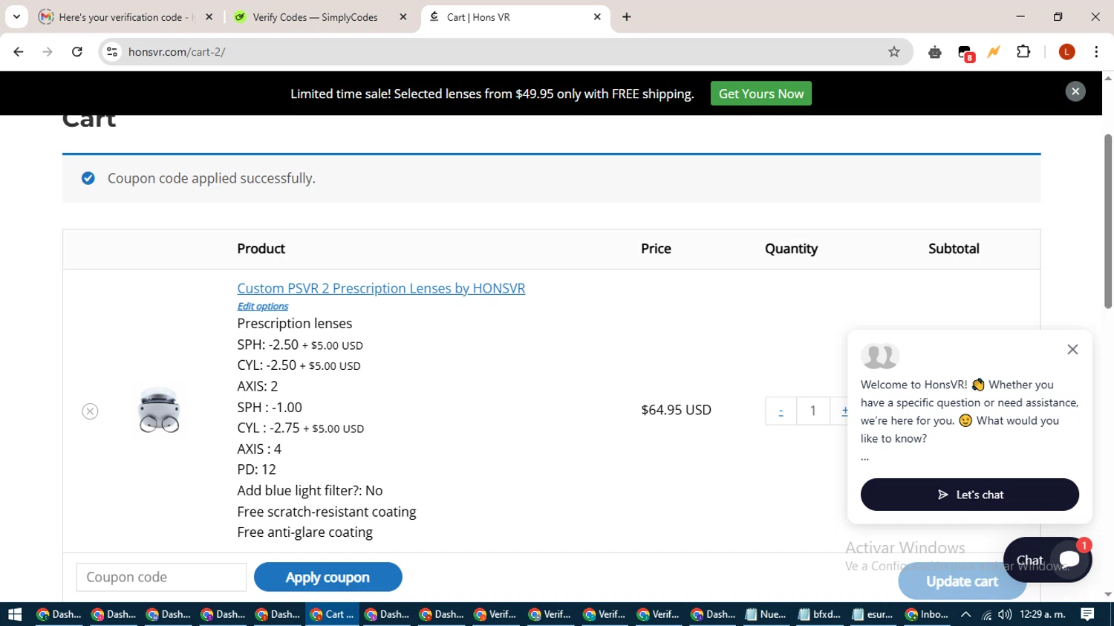Close the HonsVR welcome chat popup
Screen dimensions: 1114x626
pyautogui.click(x=1072, y=349)
